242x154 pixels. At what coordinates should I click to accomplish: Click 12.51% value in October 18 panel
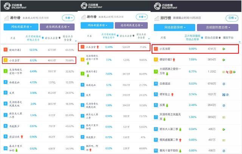coord(33,50)
